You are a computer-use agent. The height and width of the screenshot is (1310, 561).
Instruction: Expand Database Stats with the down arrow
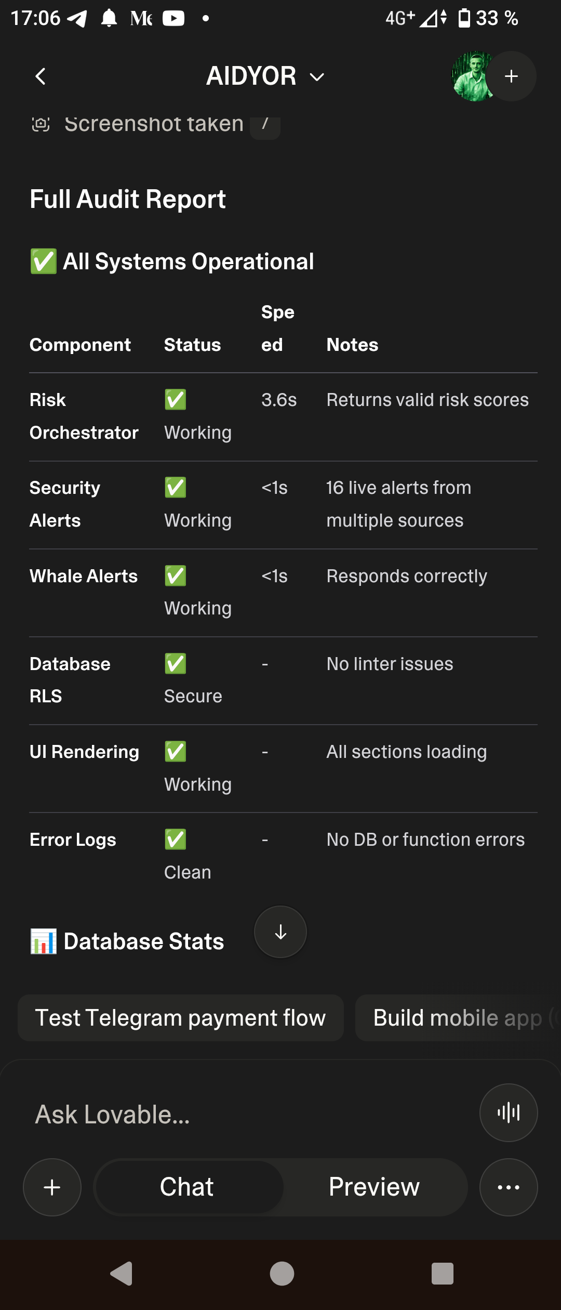click(280, 932)
